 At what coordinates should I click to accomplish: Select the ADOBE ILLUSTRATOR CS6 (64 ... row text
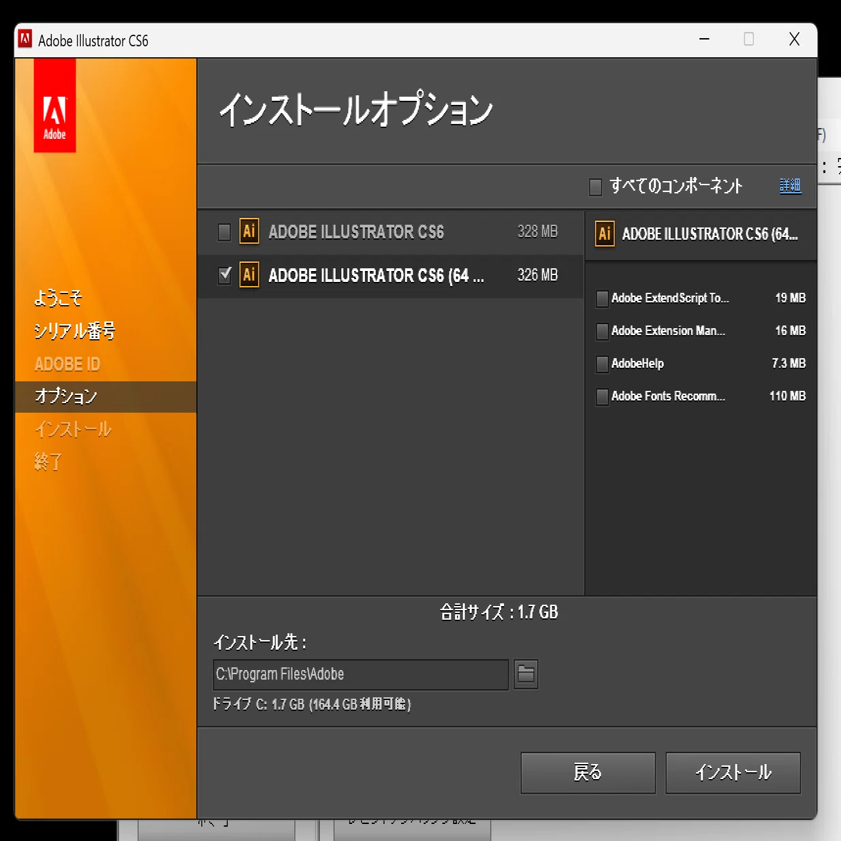[376, 275]
